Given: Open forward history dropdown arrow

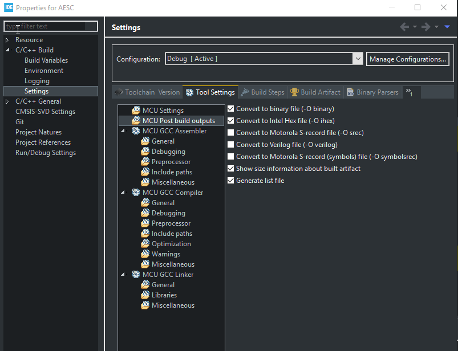Looking at the screenshot, I should click(436, 27).
